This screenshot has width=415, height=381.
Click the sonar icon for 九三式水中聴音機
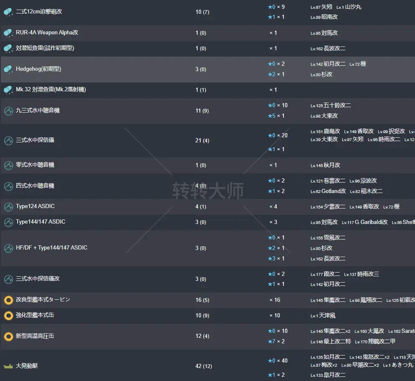tap(8, 111)
